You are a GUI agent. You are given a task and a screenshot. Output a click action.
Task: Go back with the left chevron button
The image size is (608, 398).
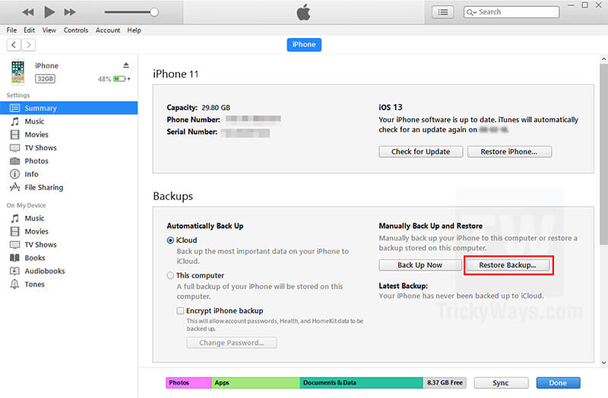click(x=14, y=45)
